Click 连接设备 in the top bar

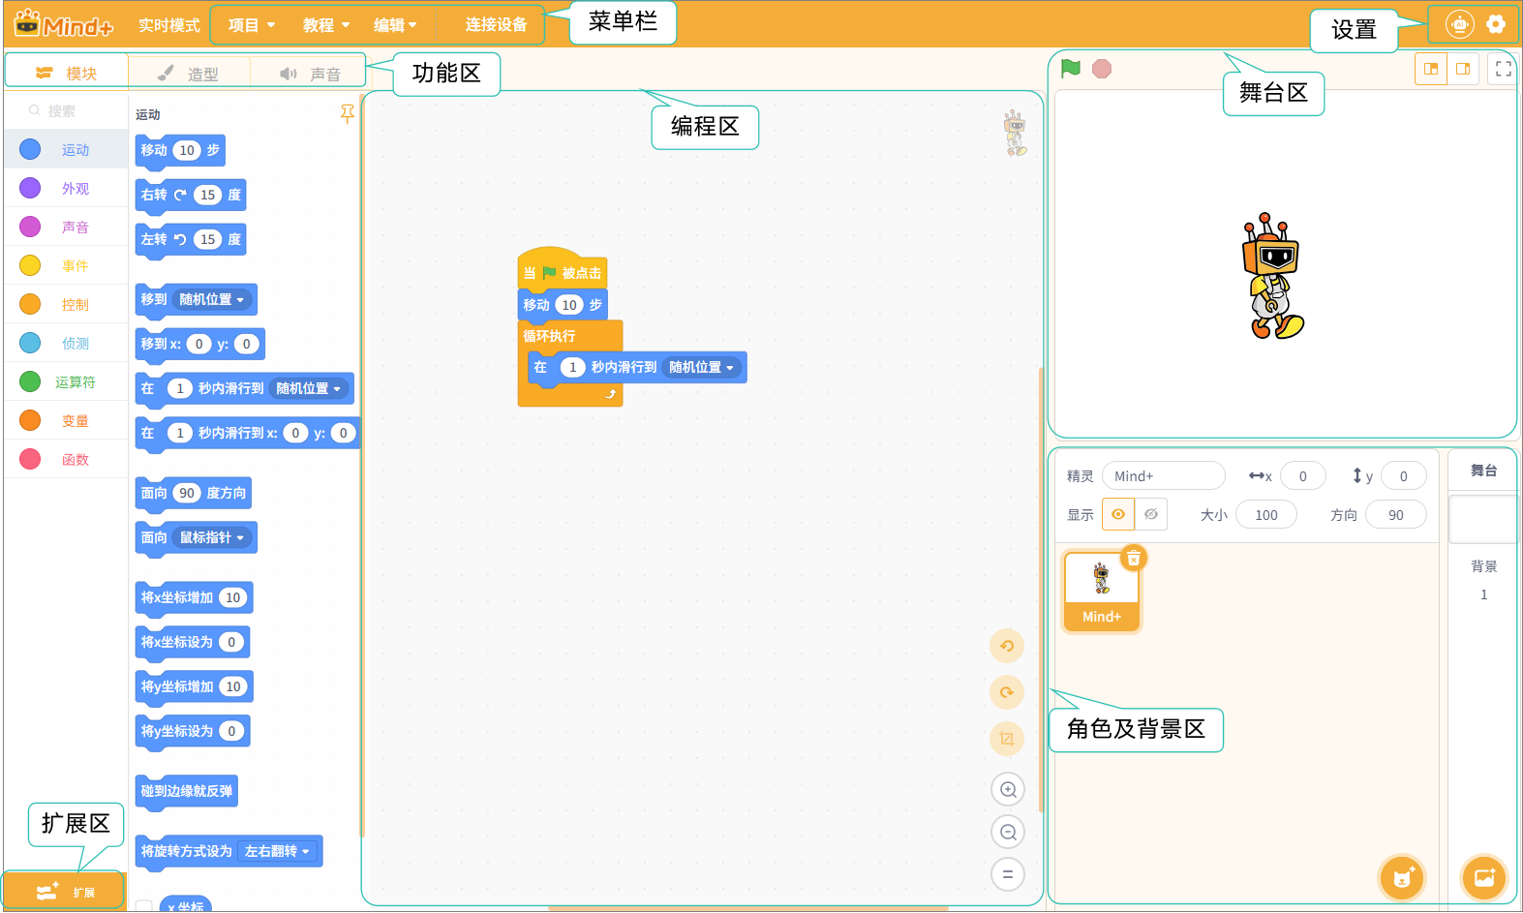coord(496,25)
